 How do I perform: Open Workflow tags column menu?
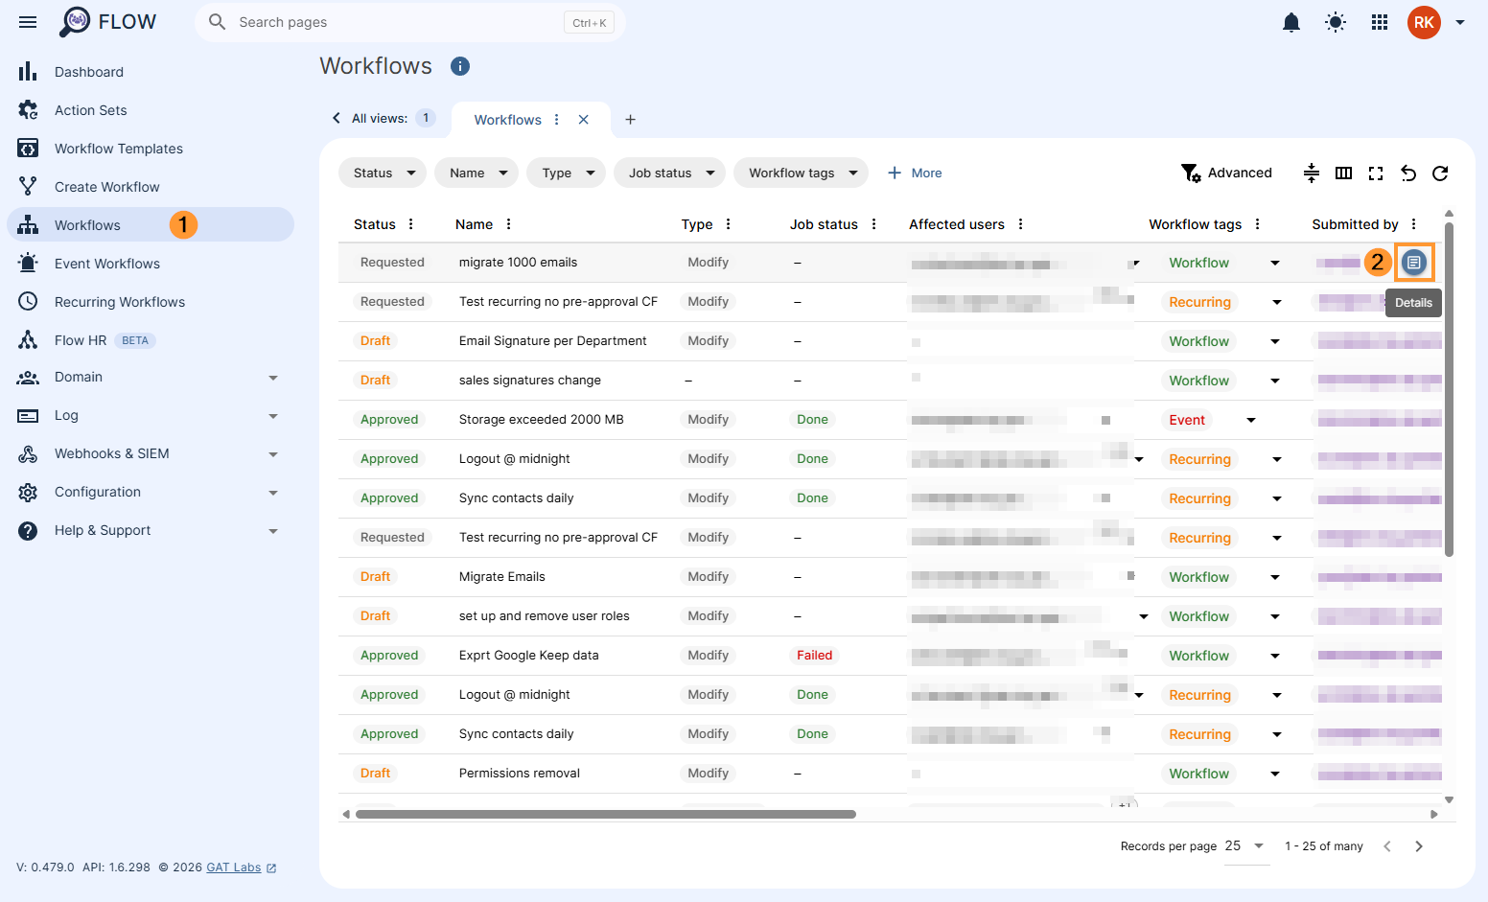(x=1257, y=224)
